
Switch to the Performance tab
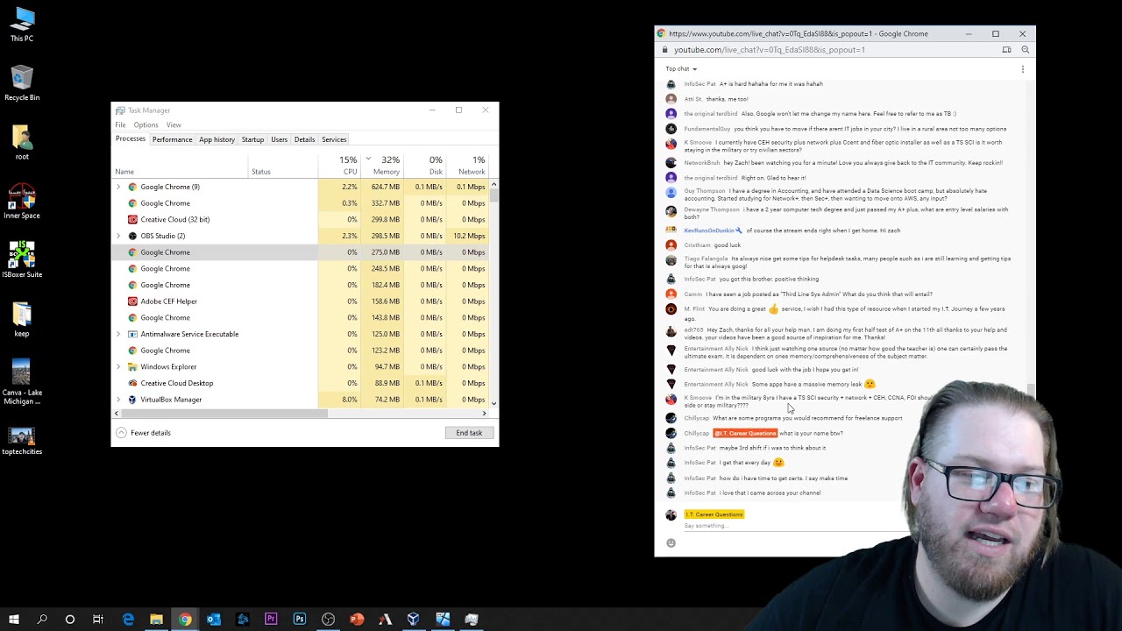tap(172, 139)
